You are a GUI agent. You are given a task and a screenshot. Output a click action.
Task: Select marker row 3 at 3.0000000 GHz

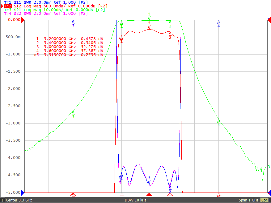[70, 47]
